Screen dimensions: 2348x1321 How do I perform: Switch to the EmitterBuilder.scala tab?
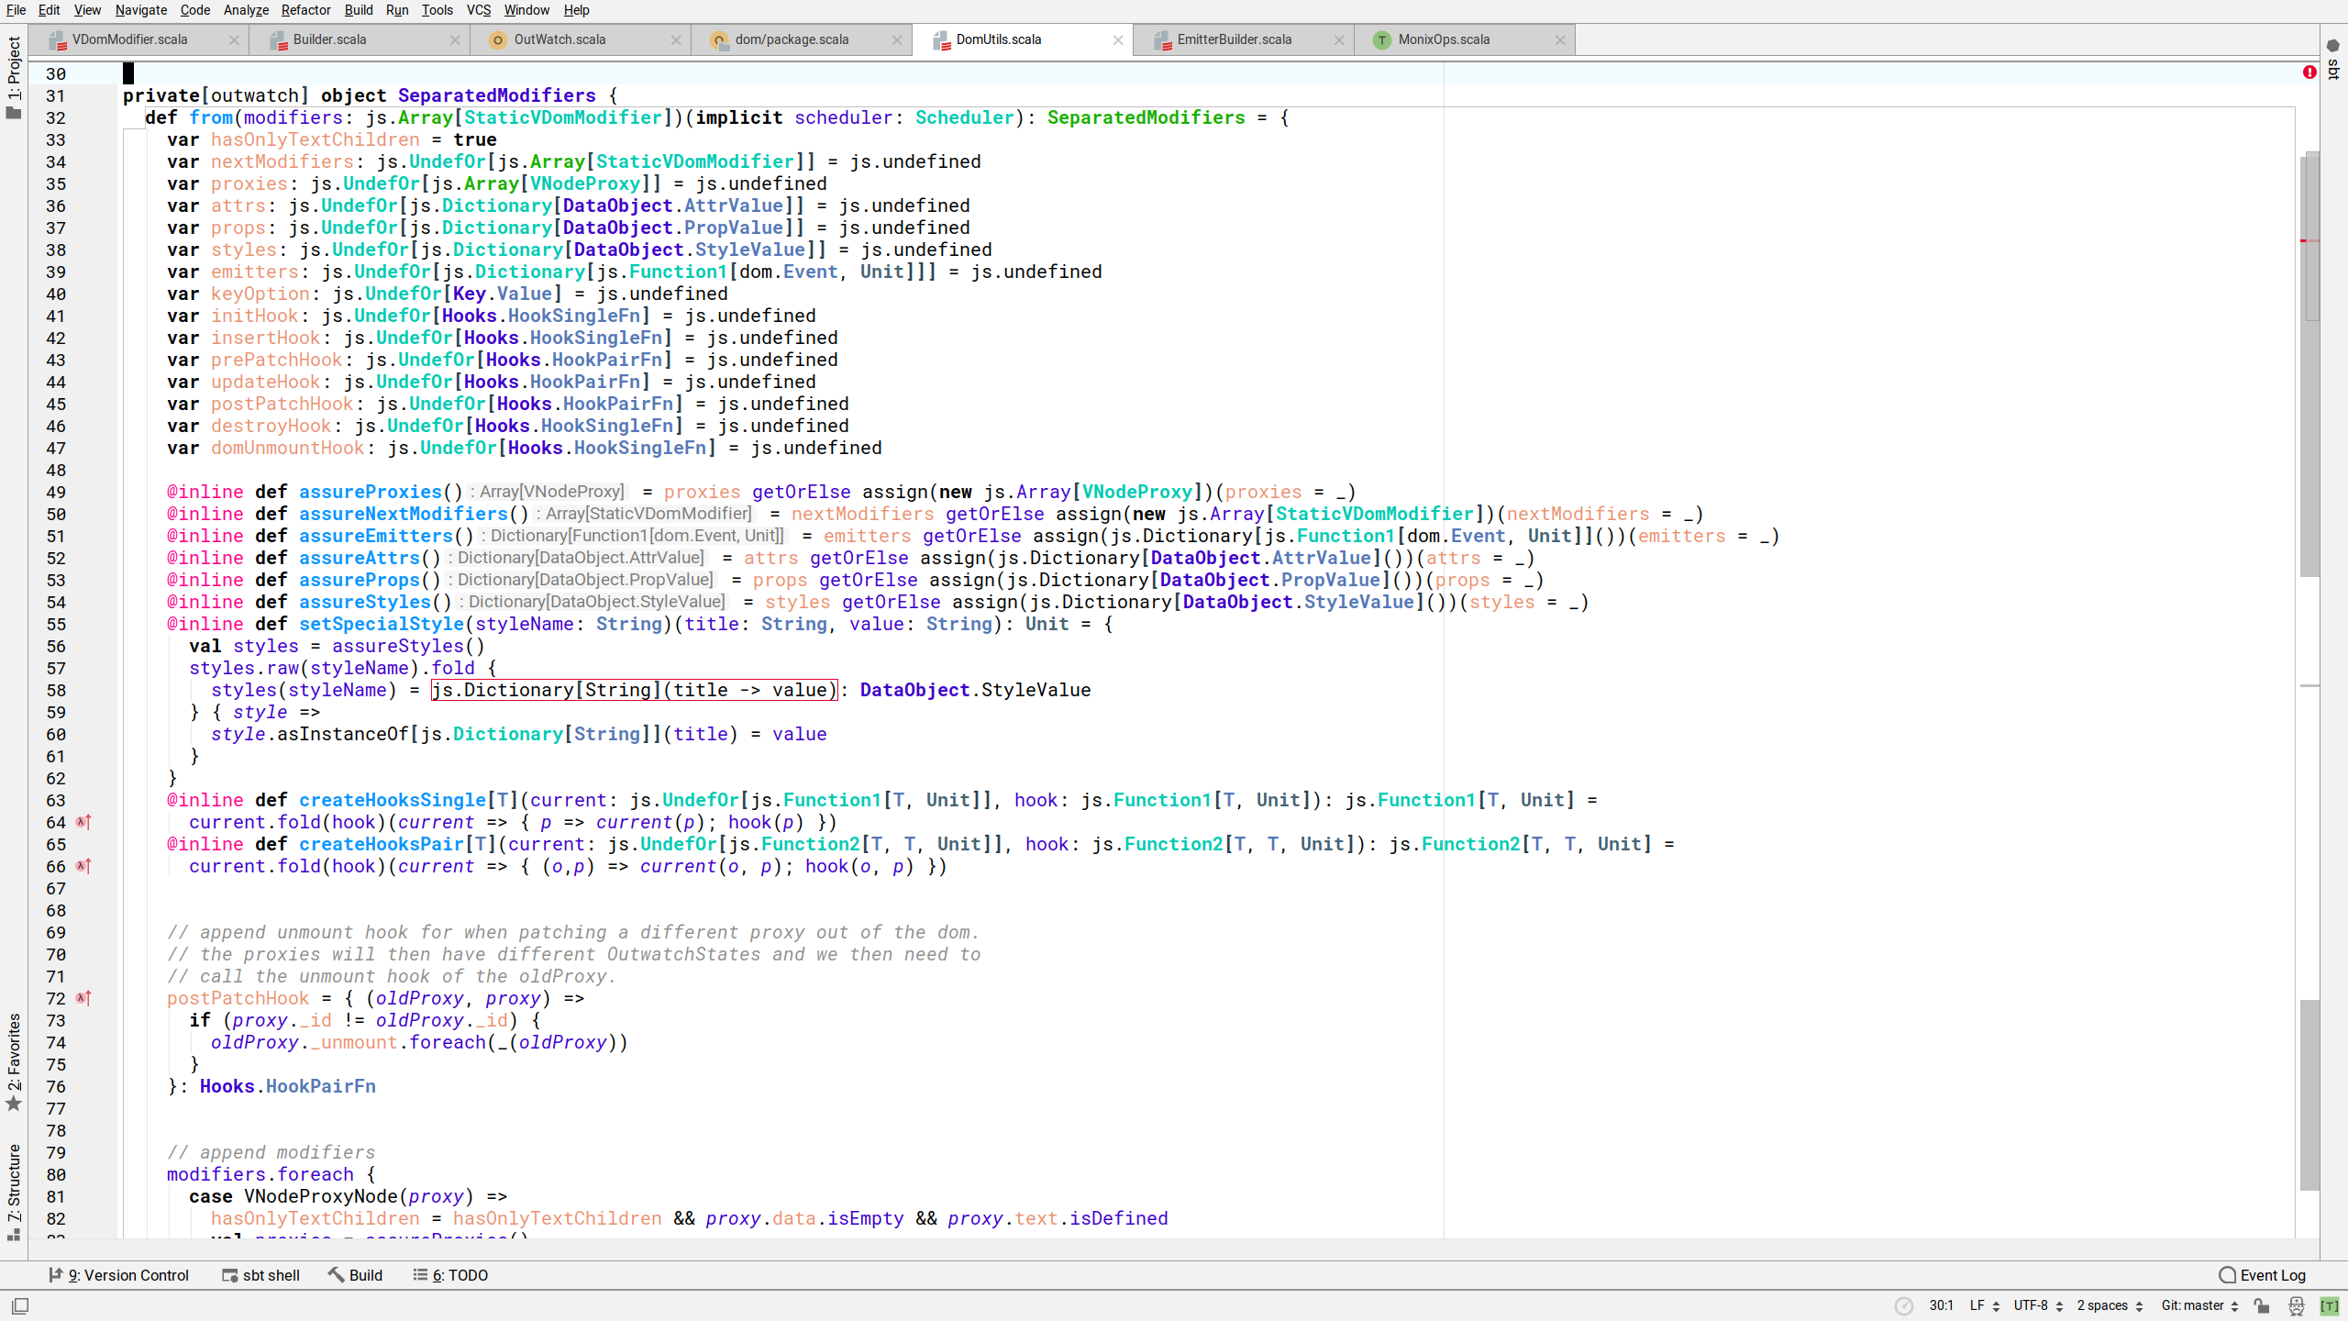(x=1234, y=39)
